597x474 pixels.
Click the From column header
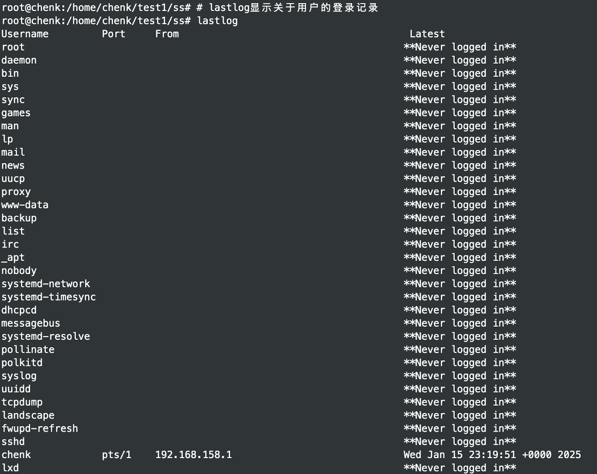[x=167, y=34]
